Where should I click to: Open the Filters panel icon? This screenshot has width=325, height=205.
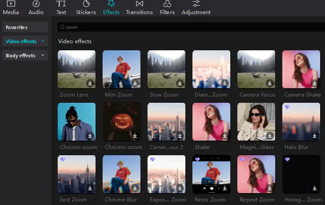[167, 4]
